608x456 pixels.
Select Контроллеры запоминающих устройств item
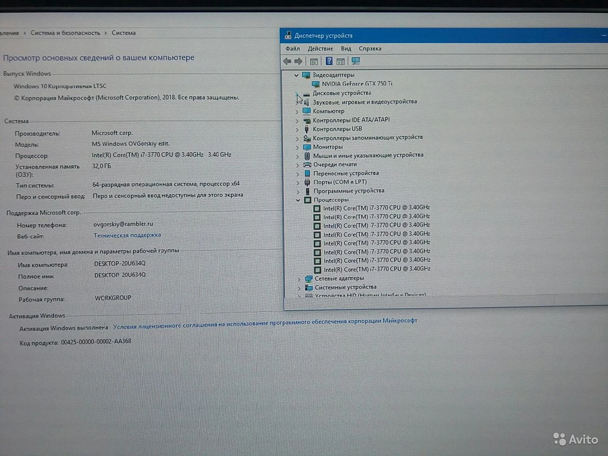coord(368,138)
